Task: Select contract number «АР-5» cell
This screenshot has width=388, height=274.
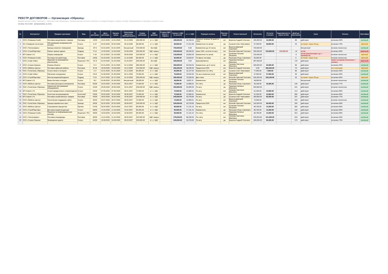Action: [95, 48]
